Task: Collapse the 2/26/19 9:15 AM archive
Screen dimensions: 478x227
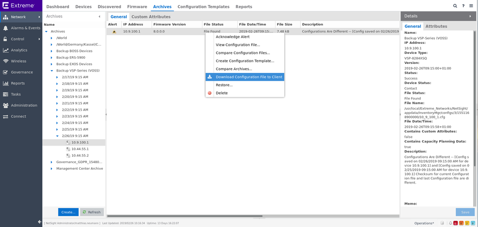Action: point(57,136)
